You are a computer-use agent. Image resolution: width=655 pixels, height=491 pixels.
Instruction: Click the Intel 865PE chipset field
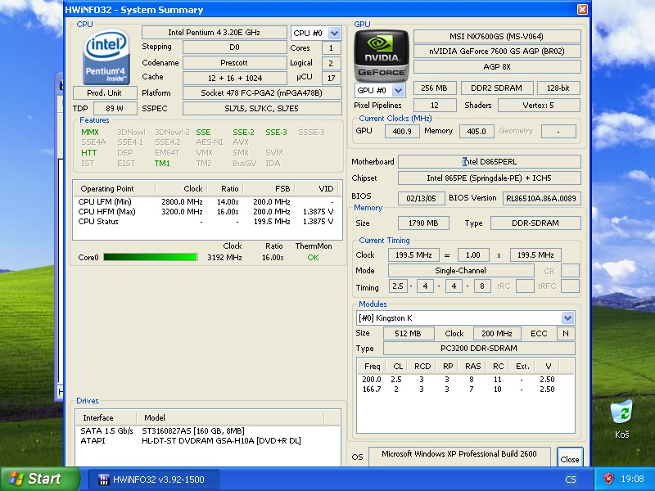click(x=490, y=178)
